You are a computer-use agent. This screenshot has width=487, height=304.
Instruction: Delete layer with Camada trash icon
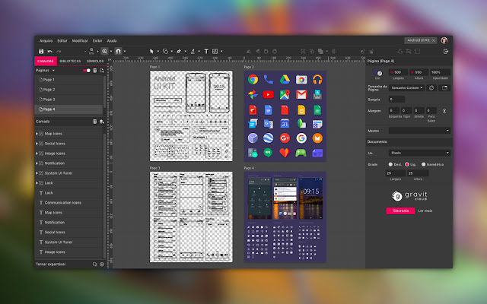click(94, 121)
